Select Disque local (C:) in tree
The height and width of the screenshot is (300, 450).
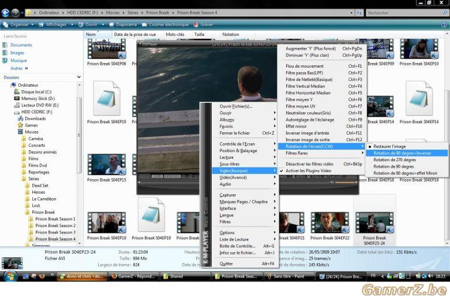[36, 92]
